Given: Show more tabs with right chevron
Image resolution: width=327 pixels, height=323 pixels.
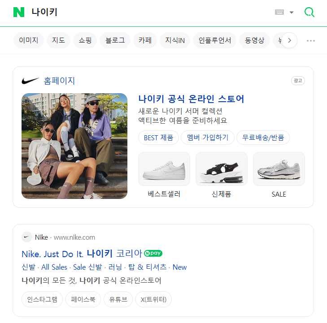Looking at the screenshot, I should point(289,40).
